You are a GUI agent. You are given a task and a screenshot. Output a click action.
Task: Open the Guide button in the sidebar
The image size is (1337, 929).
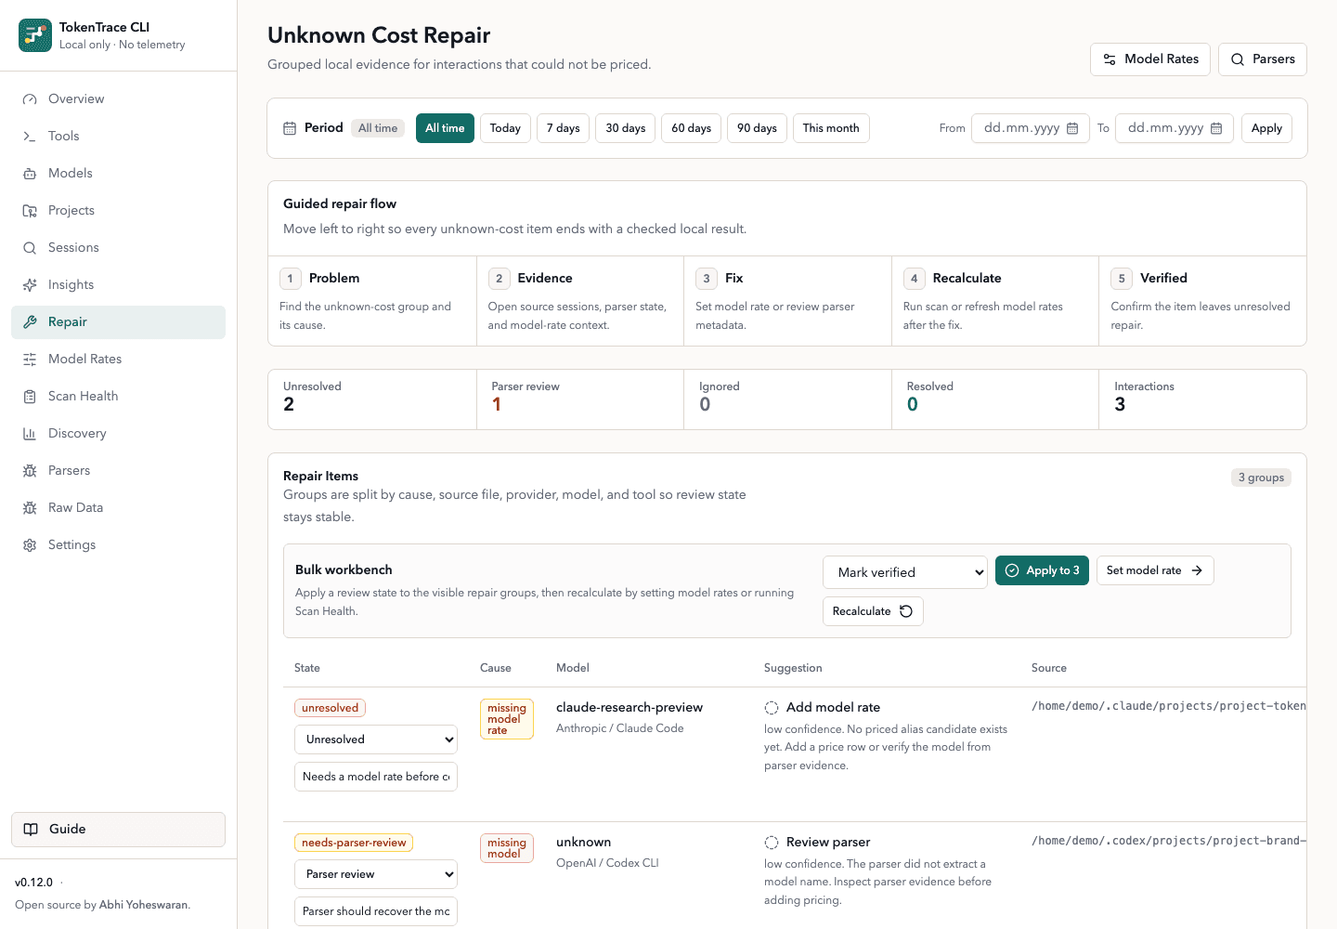[118, 830]
